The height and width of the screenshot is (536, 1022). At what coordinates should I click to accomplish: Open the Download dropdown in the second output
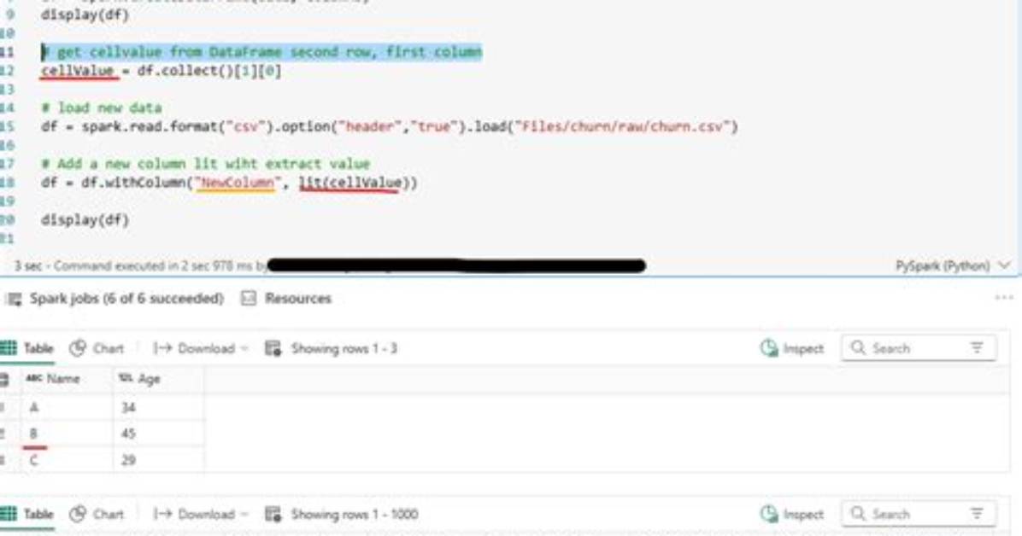(x=201, y=514)
